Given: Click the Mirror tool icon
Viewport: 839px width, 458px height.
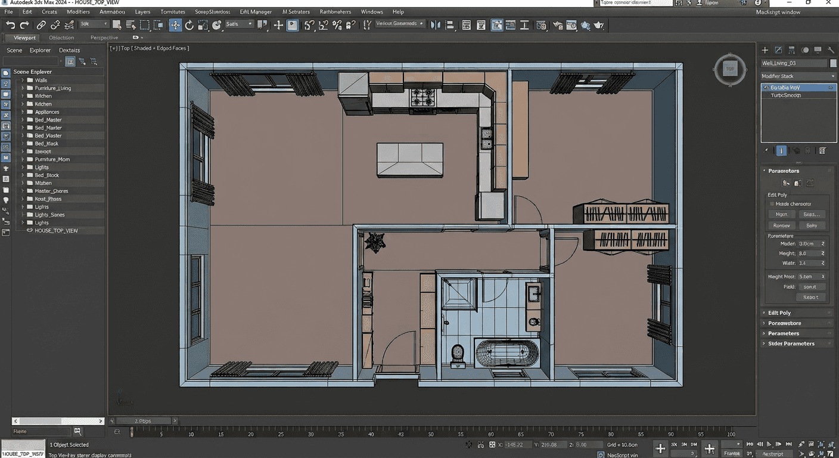Looking at the screenshot, I should click(x=436, y=25).
